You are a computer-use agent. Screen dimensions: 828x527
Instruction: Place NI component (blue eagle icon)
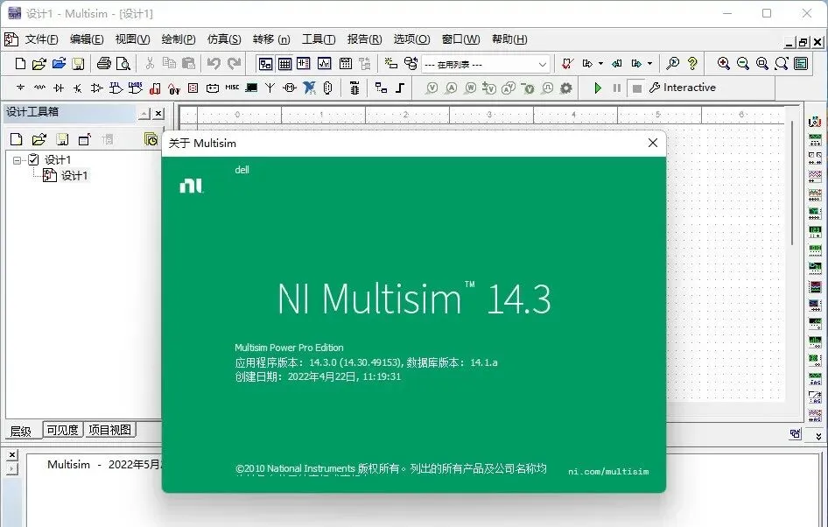pos(310,88)
